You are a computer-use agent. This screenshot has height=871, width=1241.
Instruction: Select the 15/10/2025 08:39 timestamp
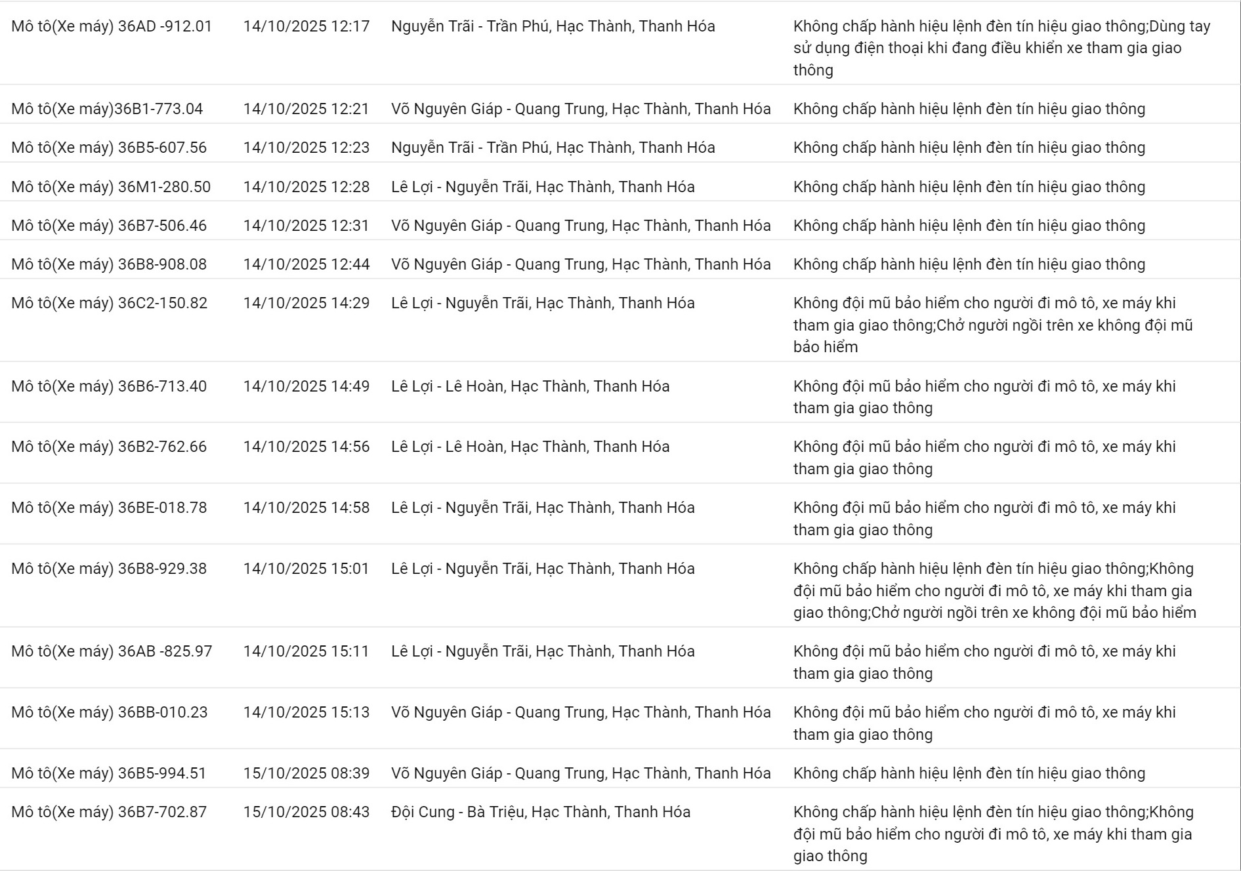click(x=306, y=773)
